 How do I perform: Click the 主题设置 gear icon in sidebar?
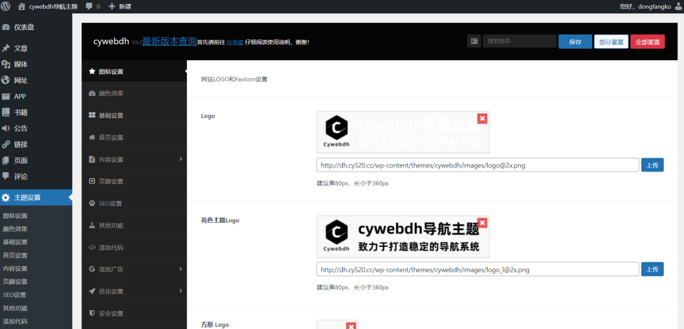click(x=5, y=198)
